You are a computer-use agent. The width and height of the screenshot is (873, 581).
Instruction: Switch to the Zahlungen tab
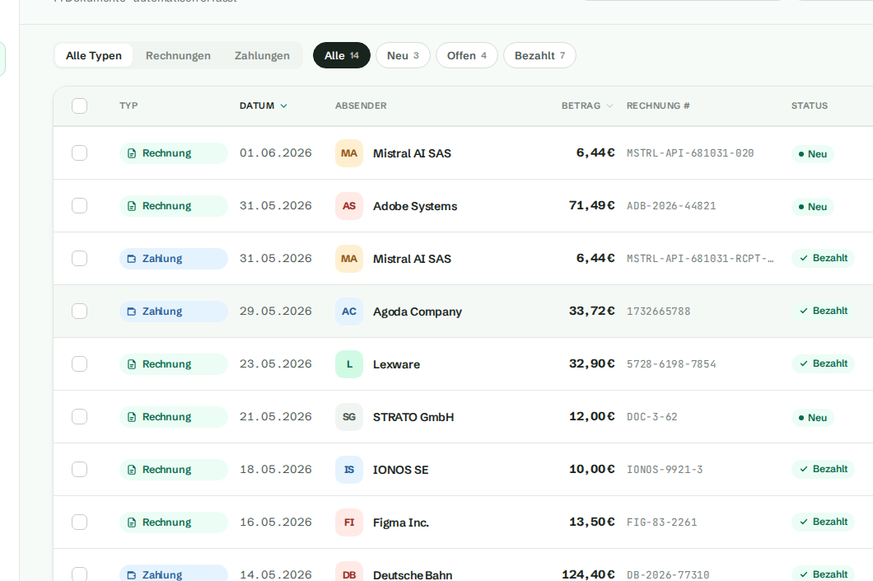click(x=262, y=56)
